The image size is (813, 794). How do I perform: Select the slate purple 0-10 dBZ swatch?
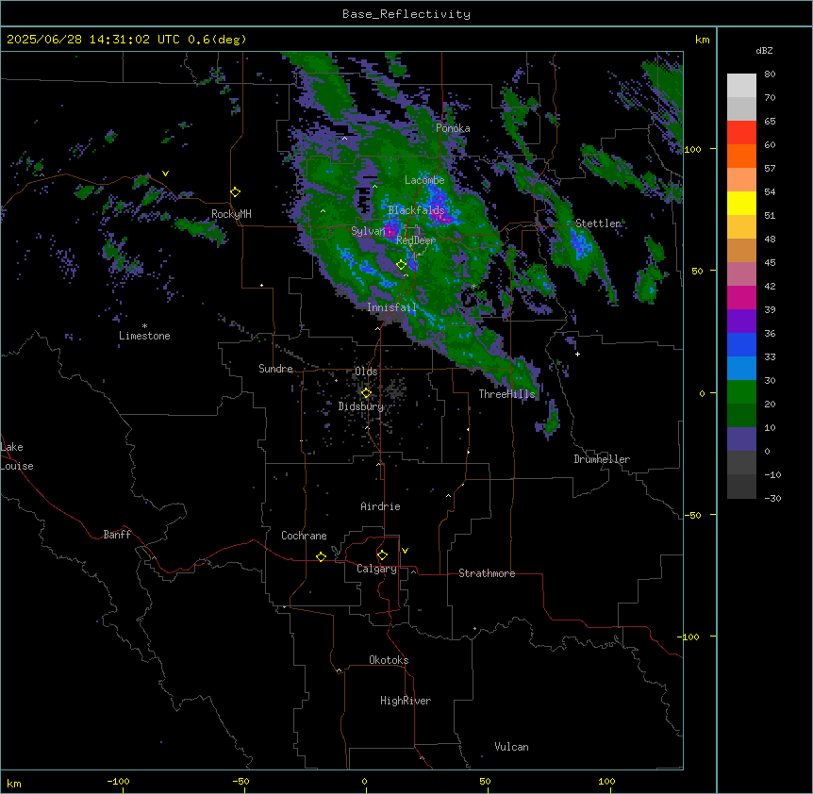741,438
